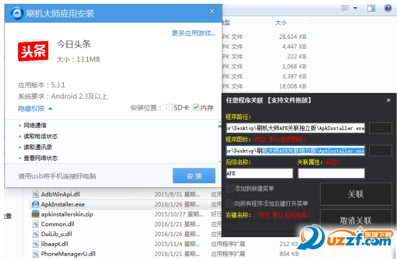Click Explorer change view icon
Viewport: 397px width, 259px height.
point(345,8)
